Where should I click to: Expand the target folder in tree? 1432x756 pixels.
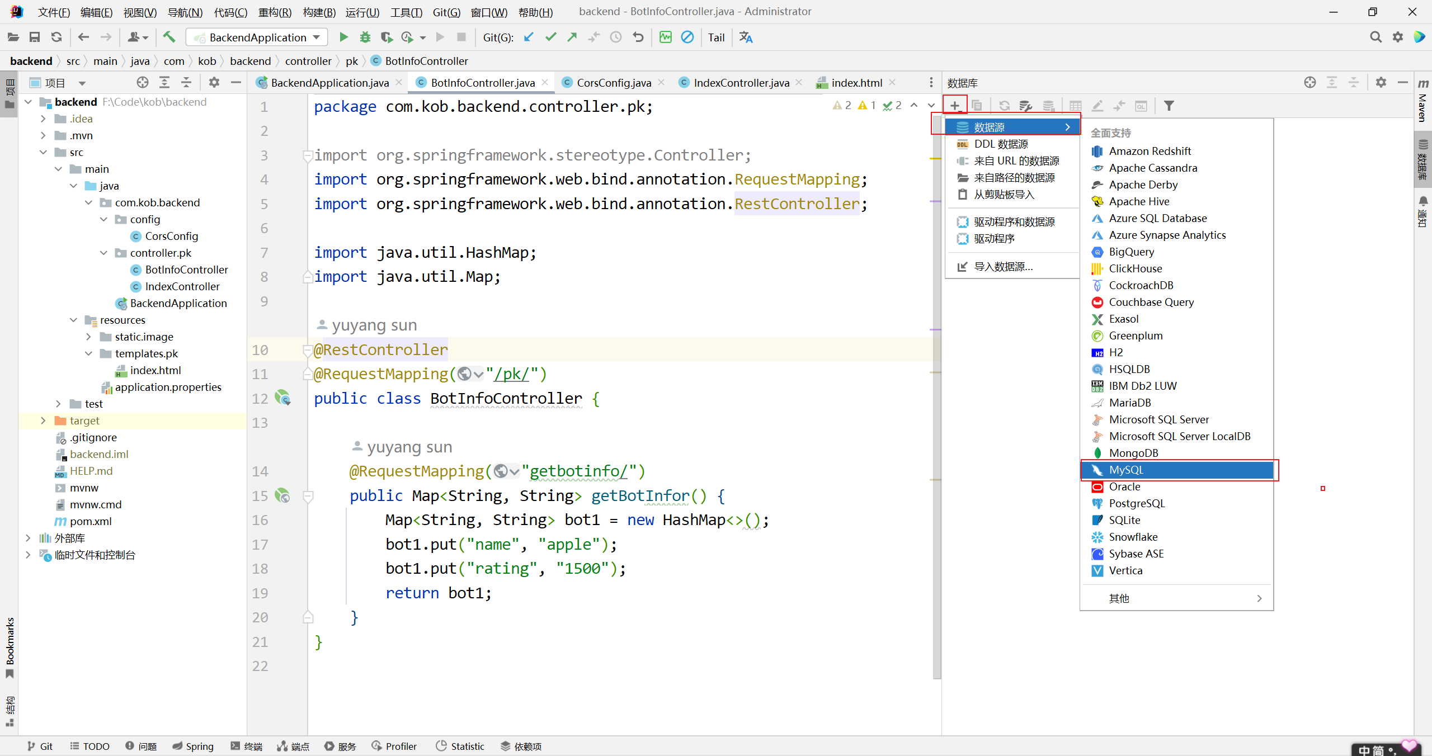43,420
